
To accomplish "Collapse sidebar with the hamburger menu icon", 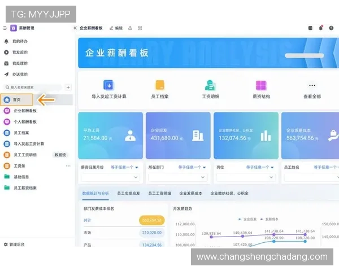I will (x=5, y=28).
